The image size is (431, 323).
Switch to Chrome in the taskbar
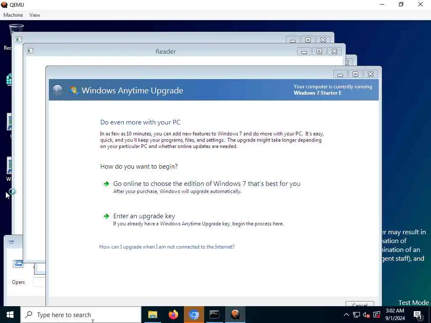coord(194,315)
